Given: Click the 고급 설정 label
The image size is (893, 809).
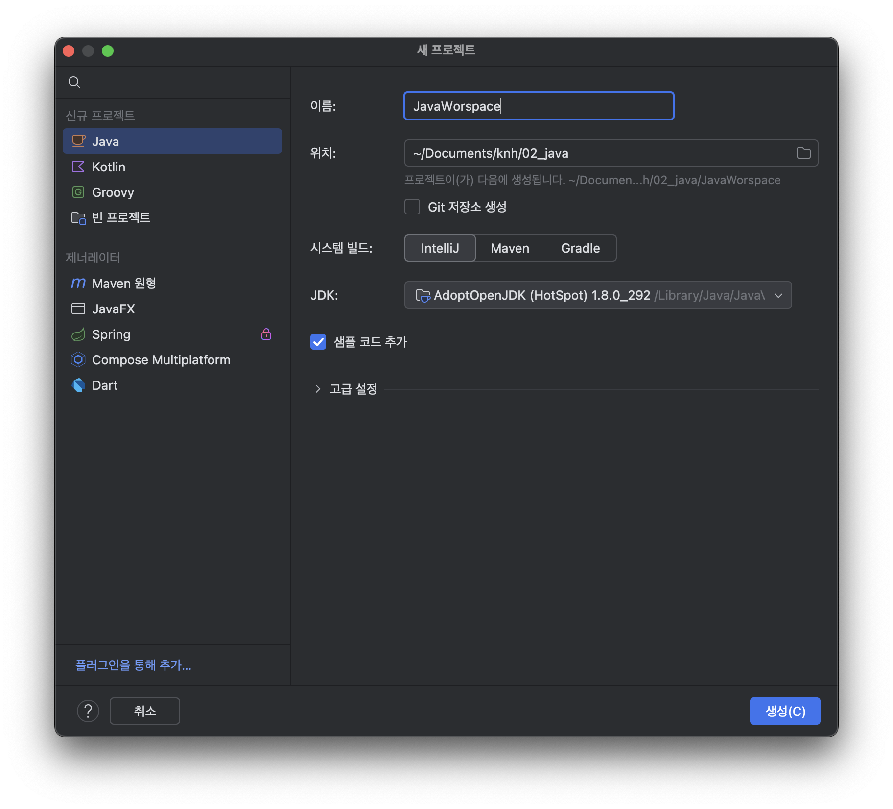Looking at the screenshot, I should (353, 389).
